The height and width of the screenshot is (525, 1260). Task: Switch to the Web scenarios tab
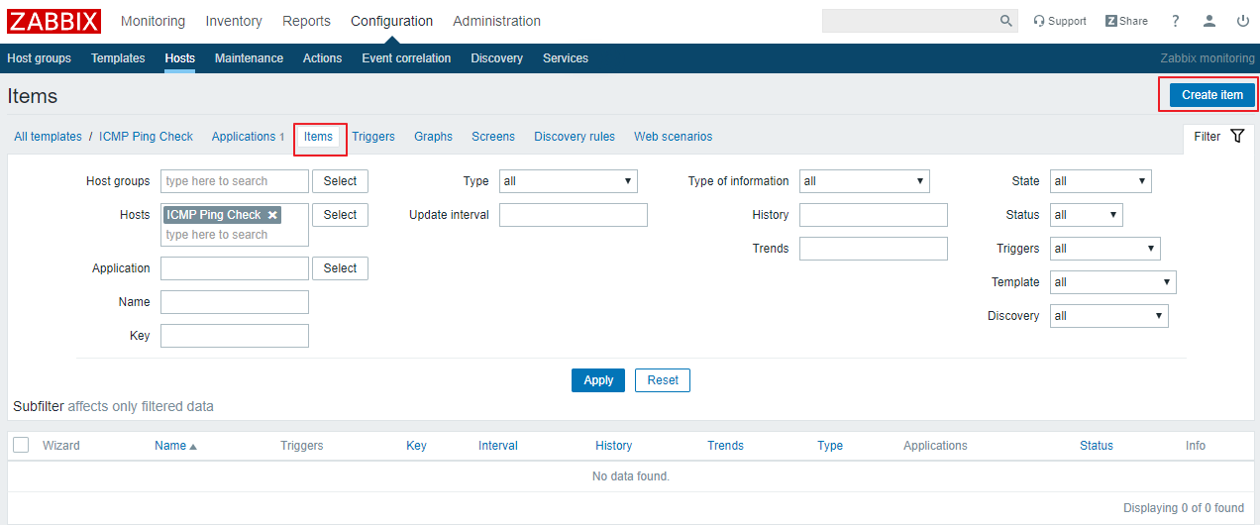tap(674, 137)
